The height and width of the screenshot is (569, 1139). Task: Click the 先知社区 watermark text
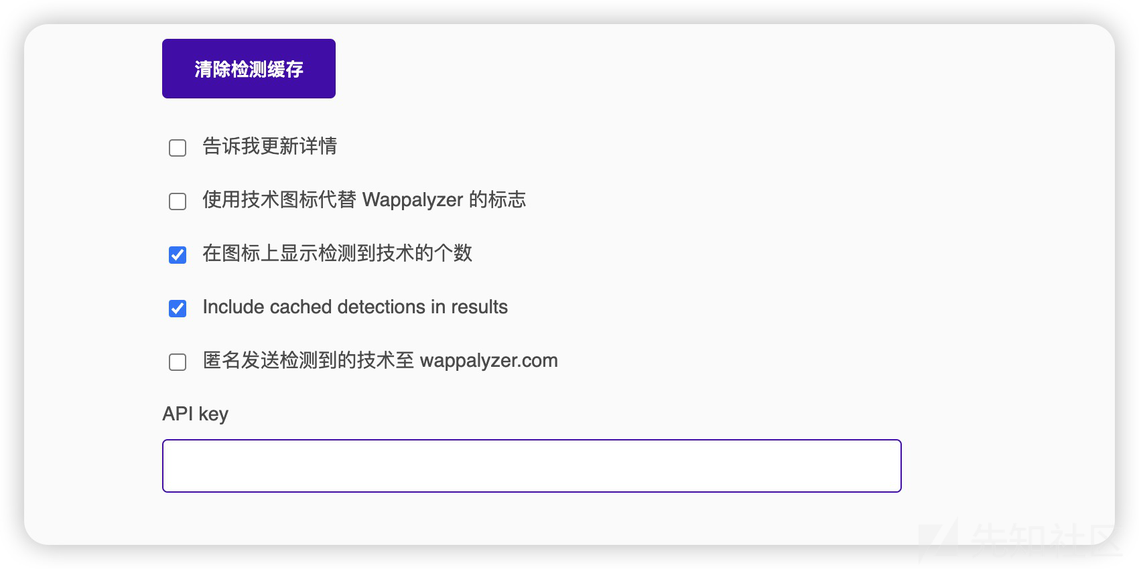click(x=1046, y=541)
